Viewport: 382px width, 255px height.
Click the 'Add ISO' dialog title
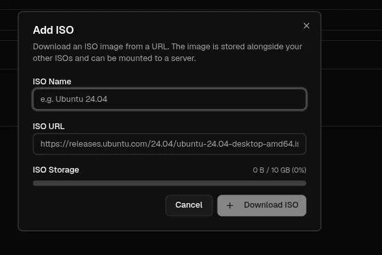[x=53, y=30]
